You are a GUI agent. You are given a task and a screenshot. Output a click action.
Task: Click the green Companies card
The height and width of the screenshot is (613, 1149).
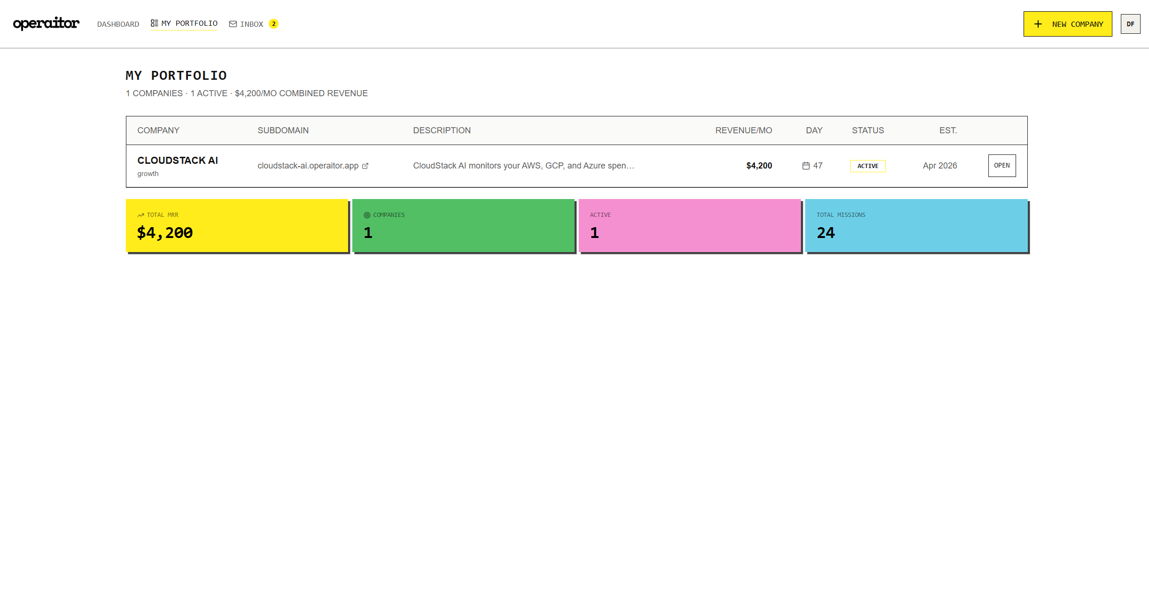tap(463, 226)
